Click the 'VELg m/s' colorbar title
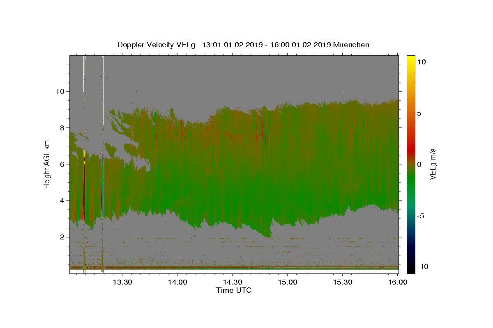 tap(433, 164)
